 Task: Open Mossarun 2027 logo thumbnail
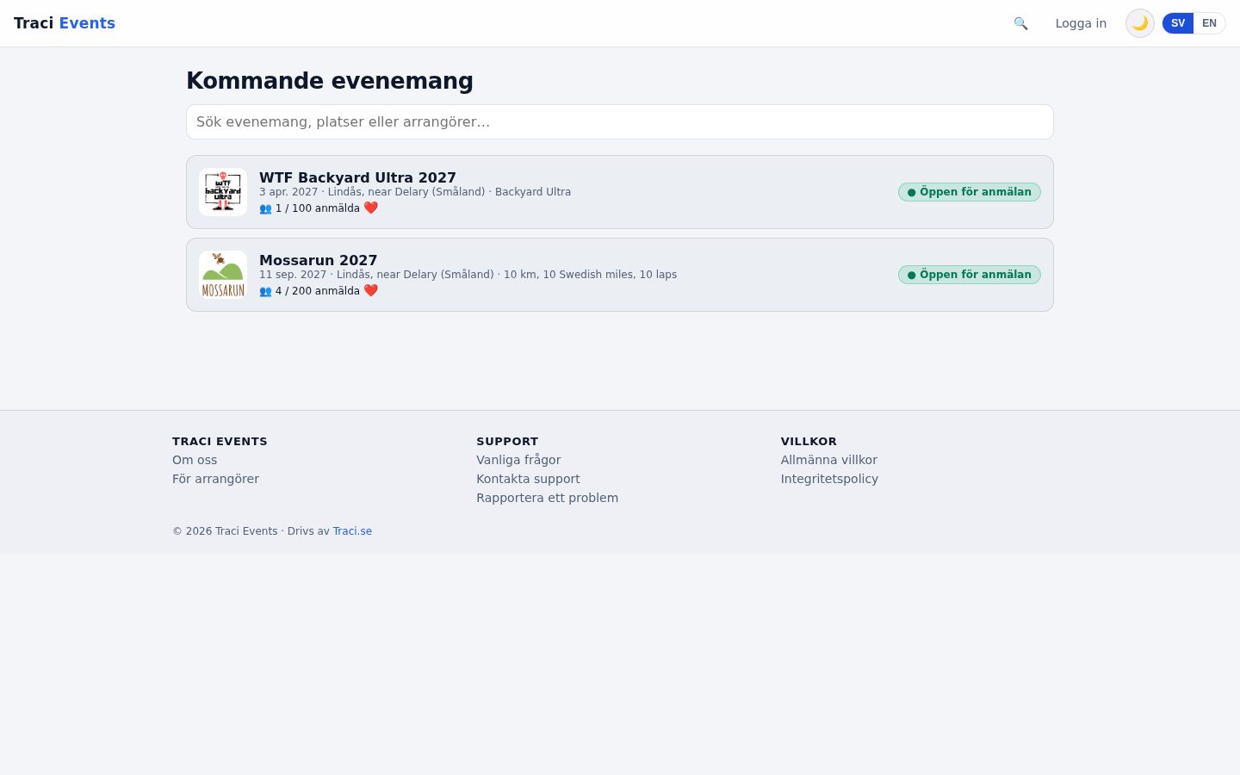tap(223, 275)
